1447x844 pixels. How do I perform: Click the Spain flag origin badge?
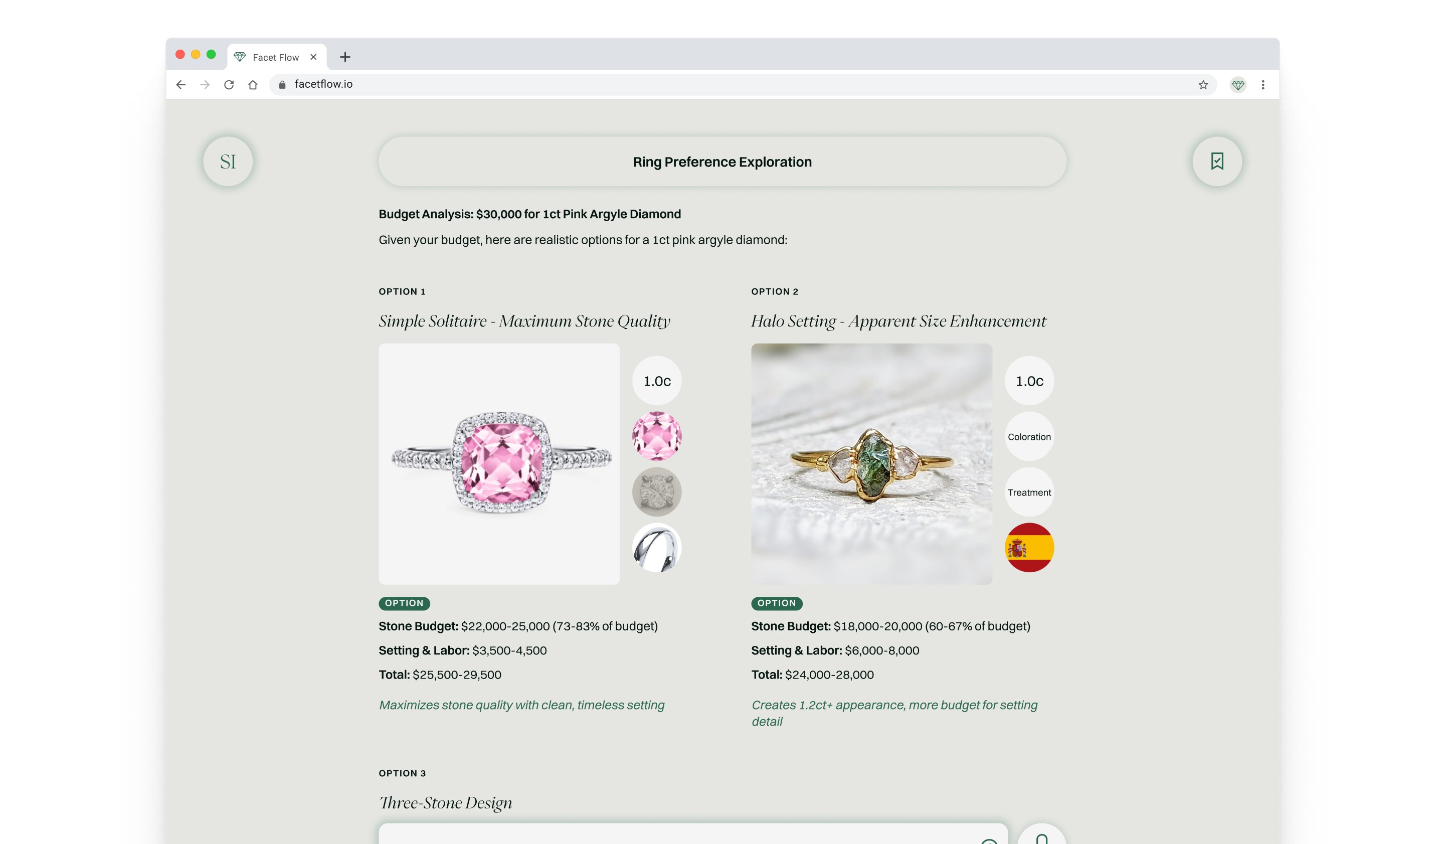1029,548
